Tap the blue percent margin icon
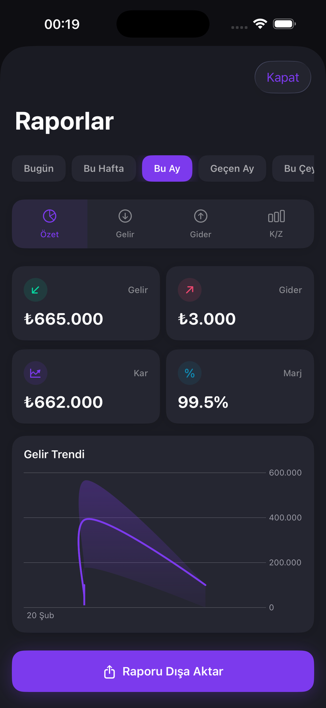The height and width of the screenshot is (708, 326). click(189, 373)
